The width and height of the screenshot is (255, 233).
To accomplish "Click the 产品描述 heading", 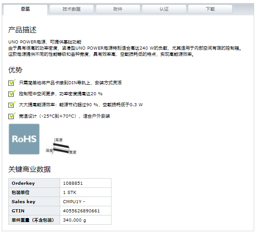I will [x=22, y=30].
